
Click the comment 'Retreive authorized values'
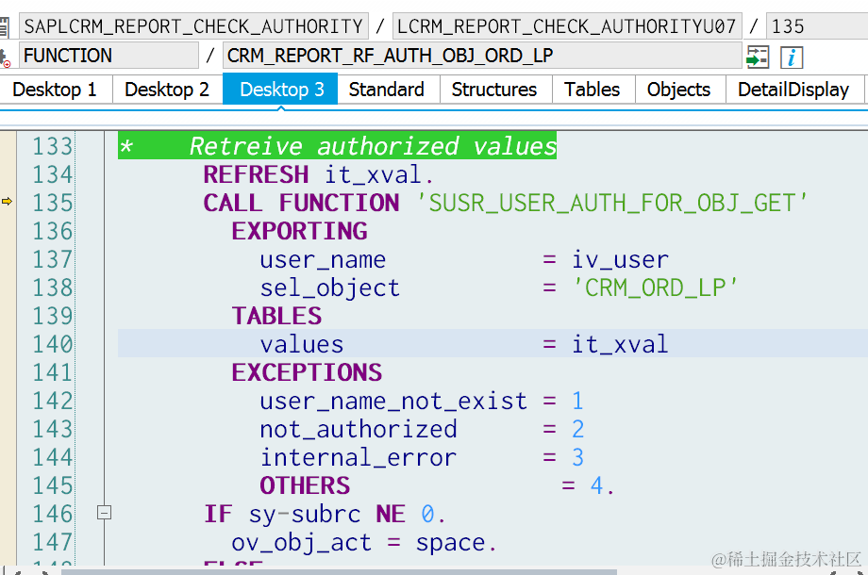pyautogui.click(x=373, y=146)
